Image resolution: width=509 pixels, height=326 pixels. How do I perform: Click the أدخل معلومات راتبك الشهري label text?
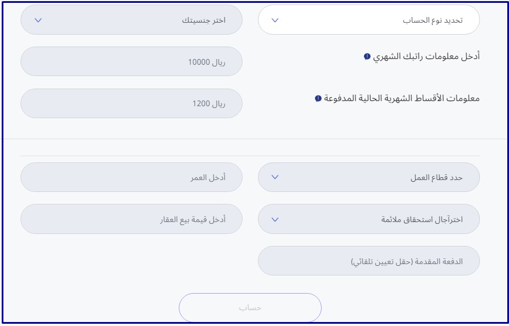pos(426,56)
